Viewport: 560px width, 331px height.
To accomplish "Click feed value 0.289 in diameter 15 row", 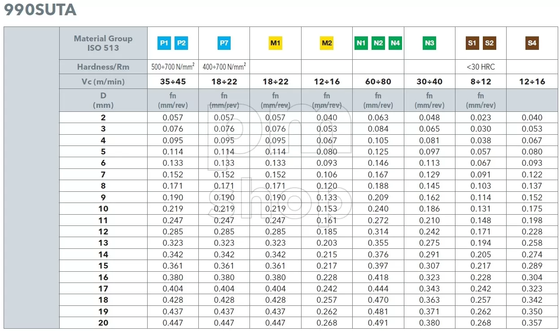I will [x=532, y=265].
